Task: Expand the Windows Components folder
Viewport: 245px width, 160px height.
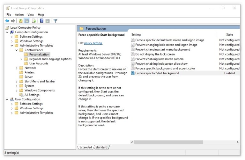Action: 17,91
